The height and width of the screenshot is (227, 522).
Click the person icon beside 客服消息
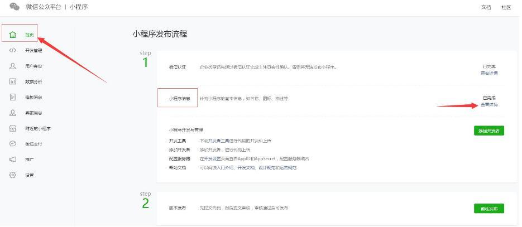click(13, 113)
